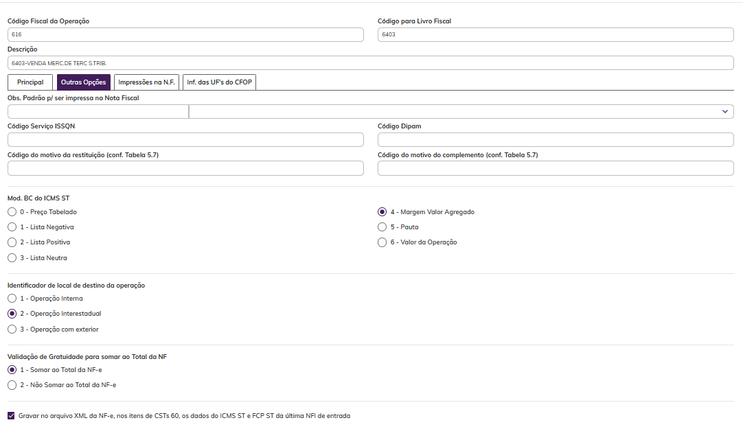
Task: Select the 5 - Pauta radio button
Action: (382, 227)
